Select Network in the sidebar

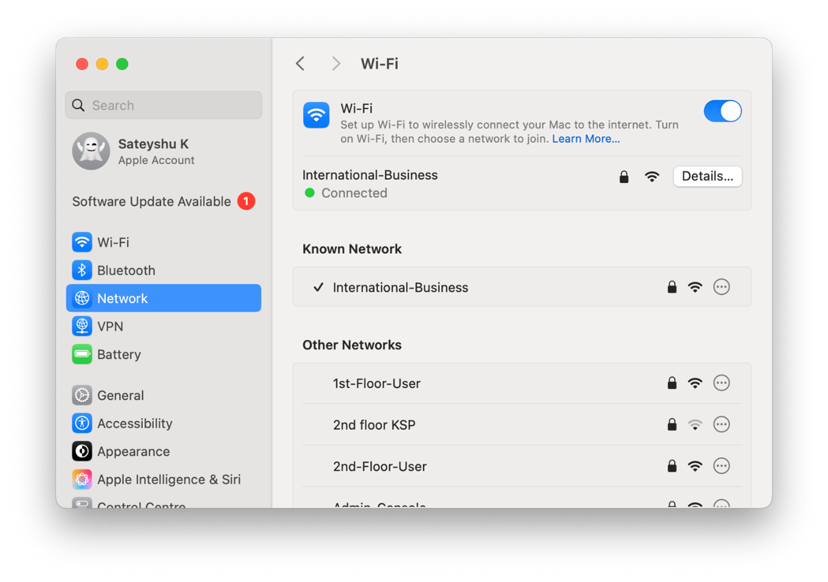tap(164, 298)
